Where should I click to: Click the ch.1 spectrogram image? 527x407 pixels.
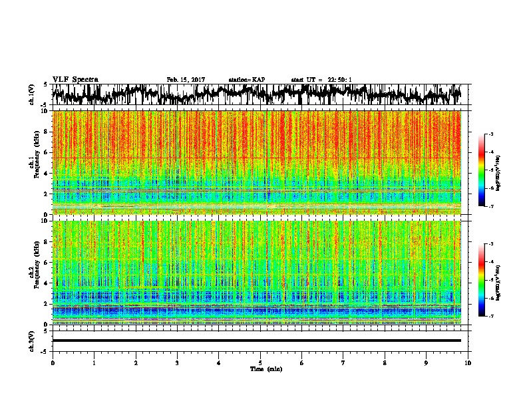(257, 162)
